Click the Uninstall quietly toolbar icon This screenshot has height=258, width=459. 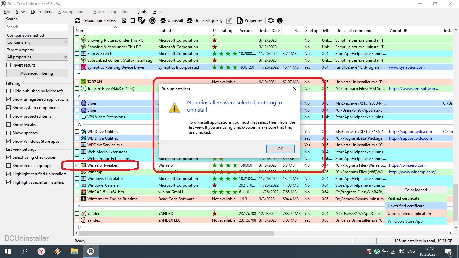[x=190, y=20]
